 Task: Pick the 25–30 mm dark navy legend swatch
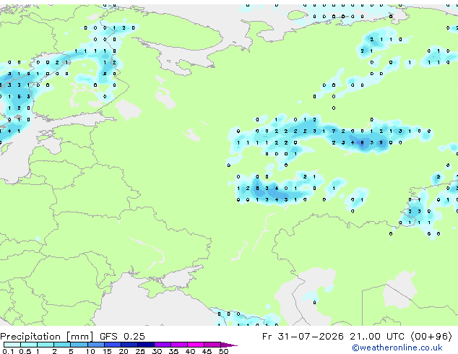pos(146,345)
